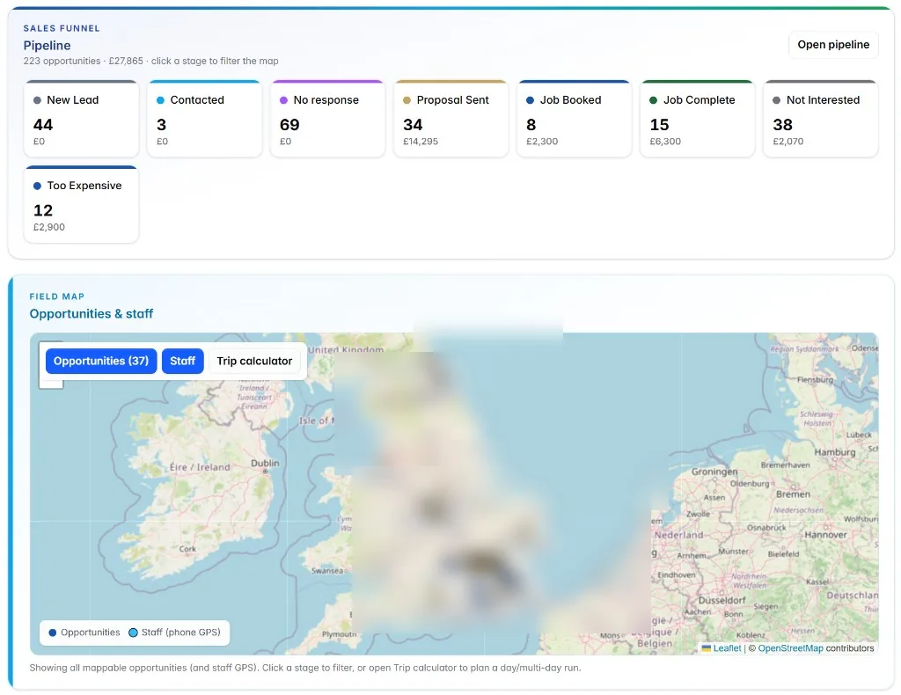The height and width of the screenshot is (695, 901).
Task: Choose the Job Complete stage card
Action: pyautogui.click(x=698, y=119)
